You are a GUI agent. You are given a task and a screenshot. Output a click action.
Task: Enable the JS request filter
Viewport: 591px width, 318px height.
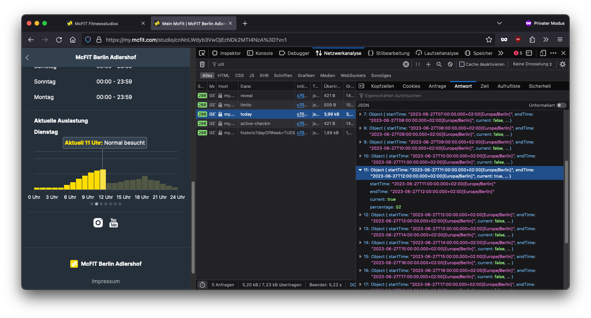tap(252, 75)
